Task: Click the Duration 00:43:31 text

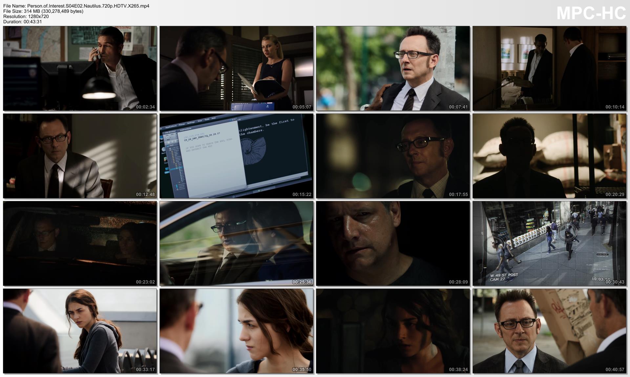Action: pyautogui.click(x=22, y=22)
